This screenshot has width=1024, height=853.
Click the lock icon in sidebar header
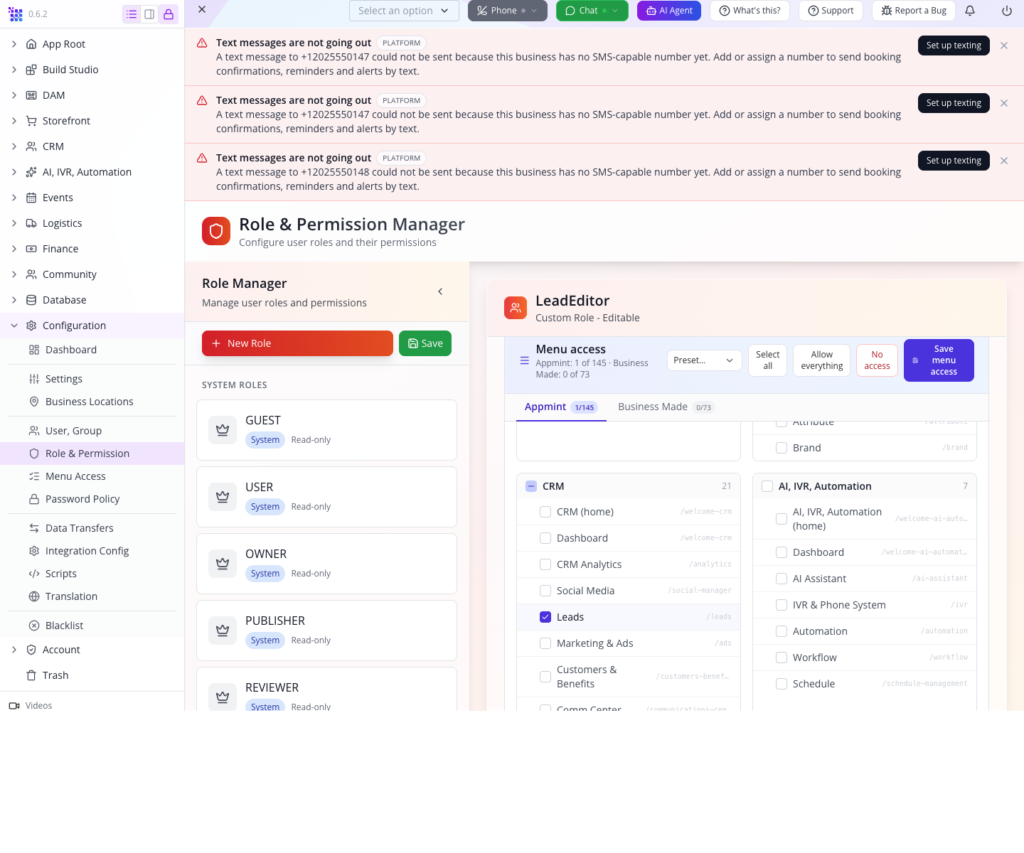tap(169, 14)
